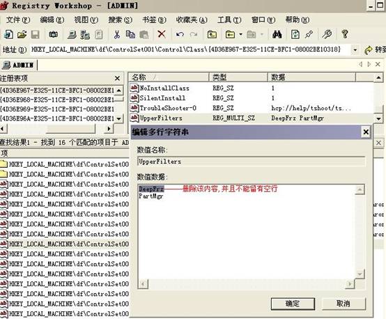This screenshot has height=319, width=386.
Task: Click the 转到 go arrow icon
Action: pyautogui.click(x=369, y=50)
